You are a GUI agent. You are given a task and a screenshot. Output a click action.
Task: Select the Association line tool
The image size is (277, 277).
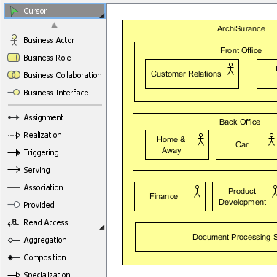[x=14, y=187]
